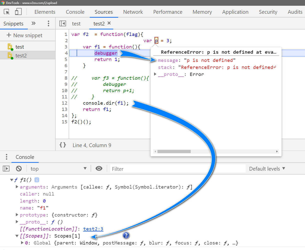Screen dimensions: 305x250
Task: Click the popup scrollbar left arrow
Action: [155, 151]
